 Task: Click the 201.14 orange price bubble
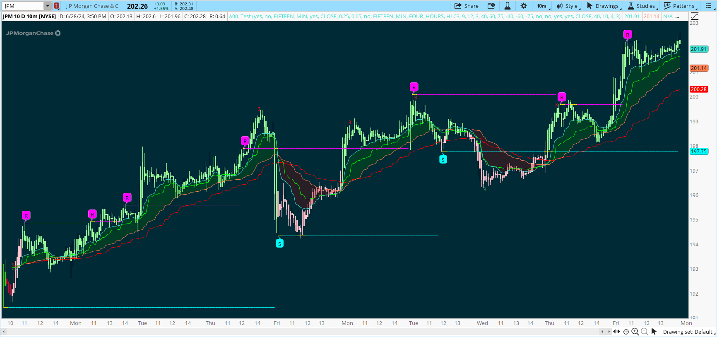point(699,68)
